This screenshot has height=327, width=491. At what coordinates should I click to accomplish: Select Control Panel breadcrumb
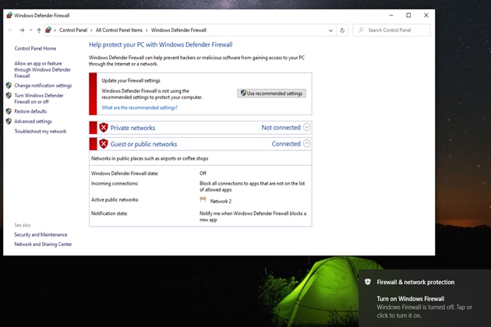[x=73, y=30]
